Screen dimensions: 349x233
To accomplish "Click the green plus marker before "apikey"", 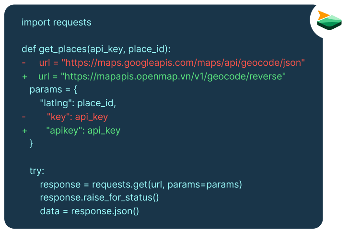I will pos(24,131).
